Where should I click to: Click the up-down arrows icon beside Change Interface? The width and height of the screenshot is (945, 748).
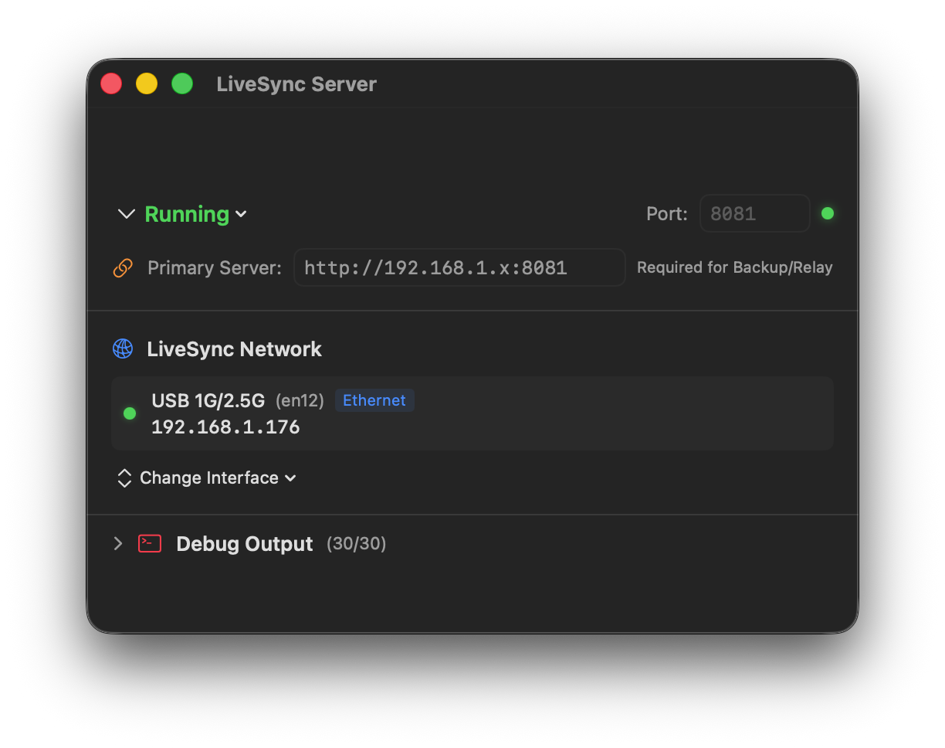(124, 478)
